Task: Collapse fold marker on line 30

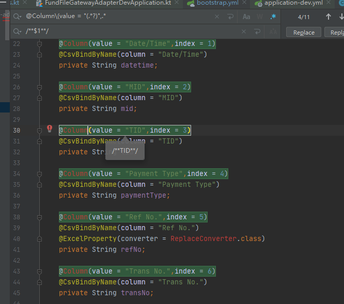Action: coord(39,131)
